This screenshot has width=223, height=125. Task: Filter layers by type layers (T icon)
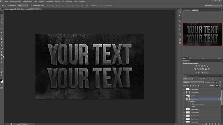pyautogui.click(x=207, y=79)
